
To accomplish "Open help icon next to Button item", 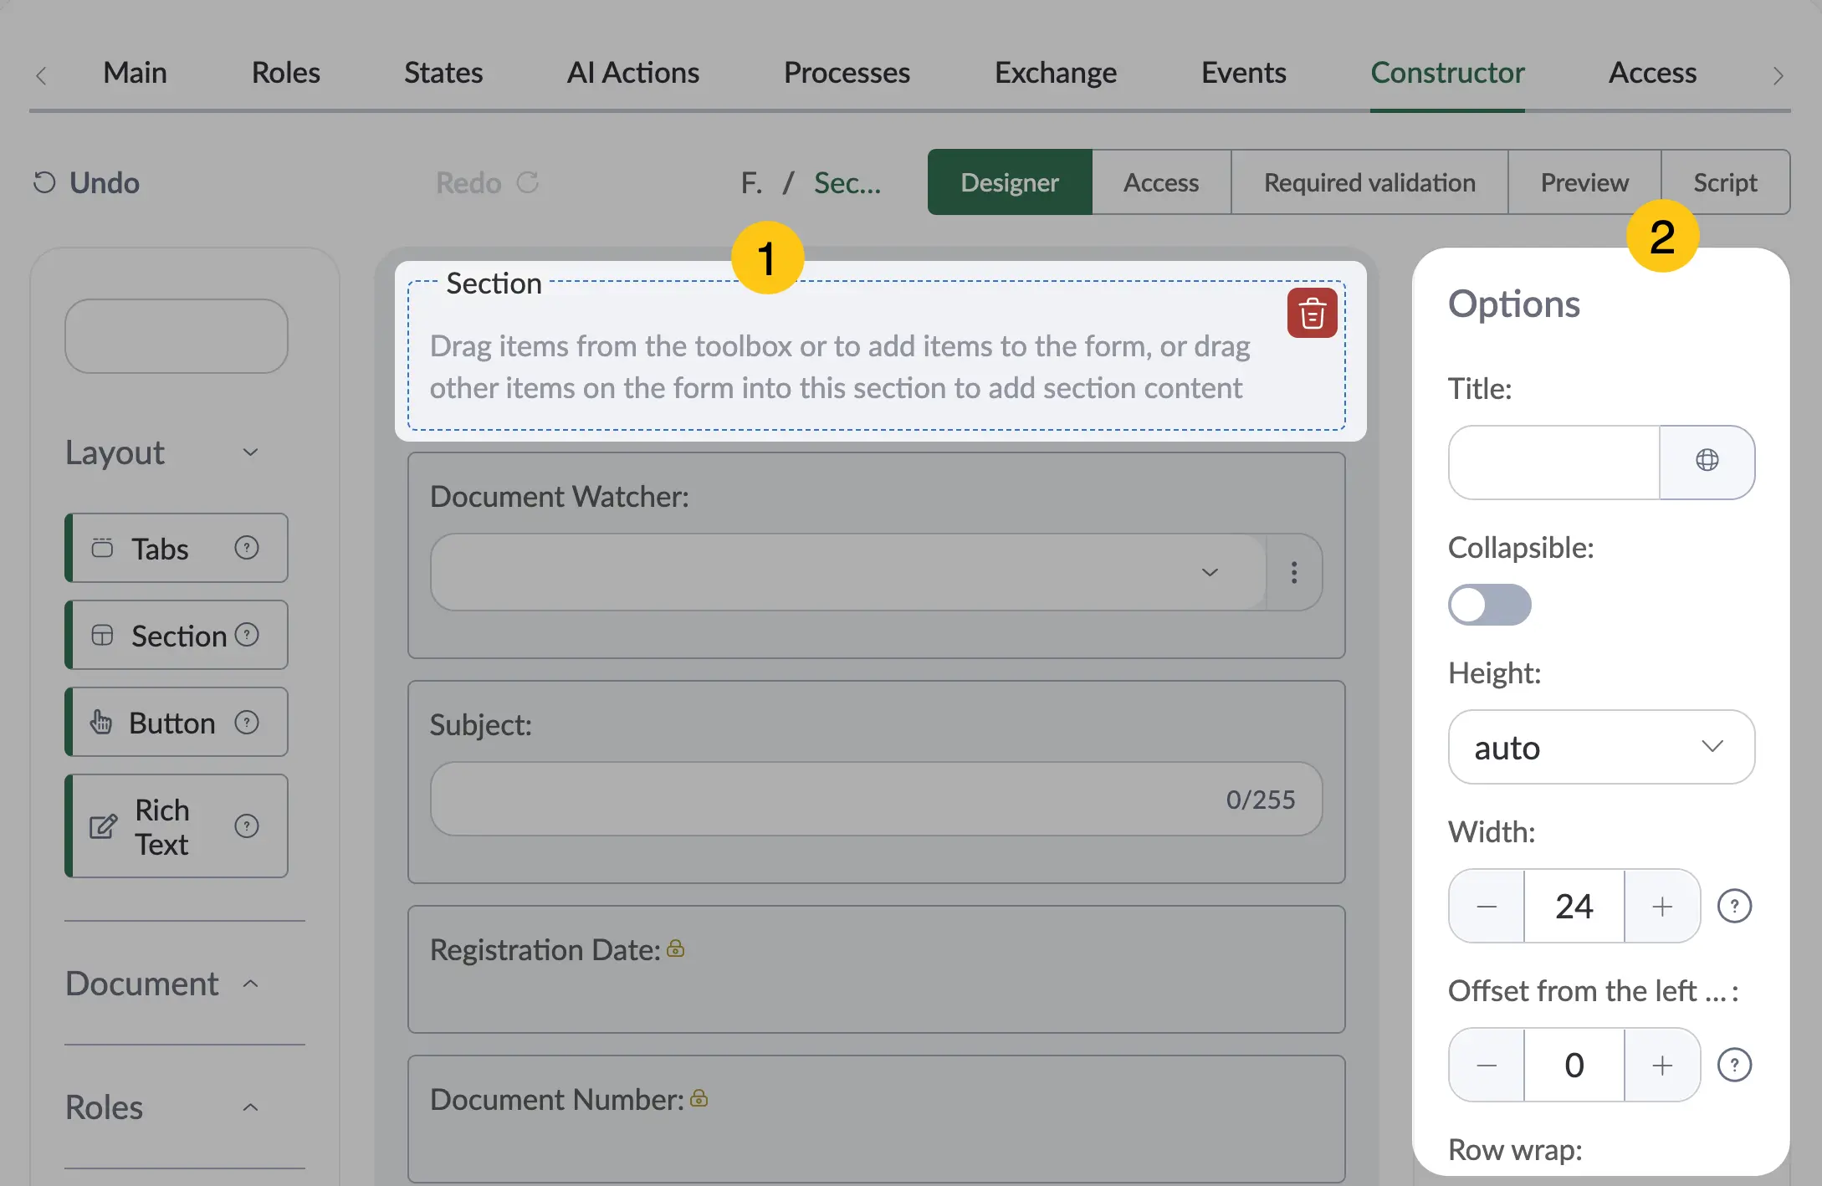I will pos(247,722).
